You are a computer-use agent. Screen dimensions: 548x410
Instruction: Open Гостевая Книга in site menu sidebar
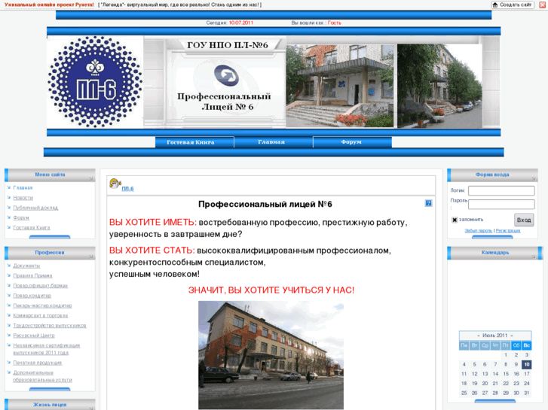(x=32, y=228)
